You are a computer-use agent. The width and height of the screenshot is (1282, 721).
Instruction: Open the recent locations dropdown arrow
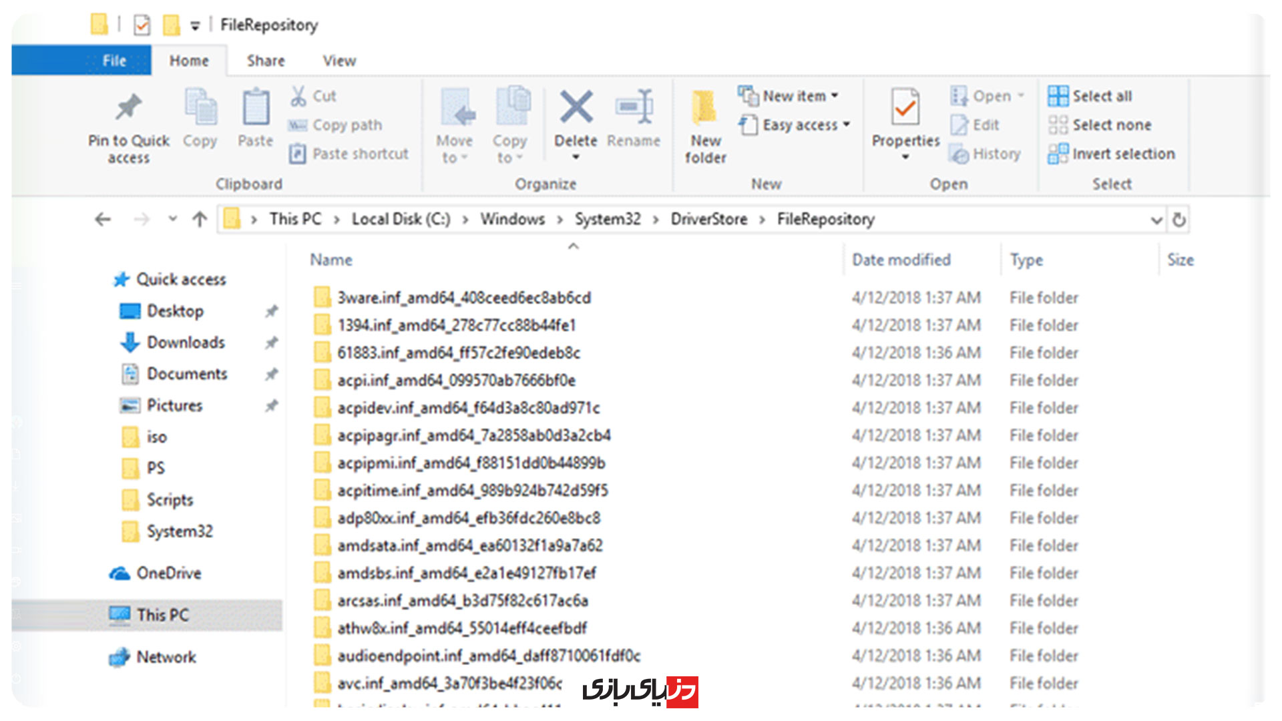(x=172, y=219)
